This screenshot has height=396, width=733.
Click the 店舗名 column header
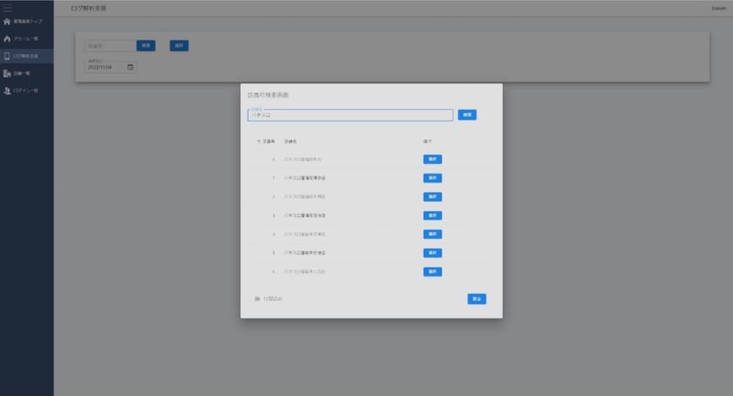tap(291, 141)
